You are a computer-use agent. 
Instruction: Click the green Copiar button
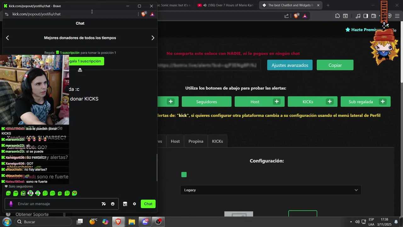(x=335, y=65)
